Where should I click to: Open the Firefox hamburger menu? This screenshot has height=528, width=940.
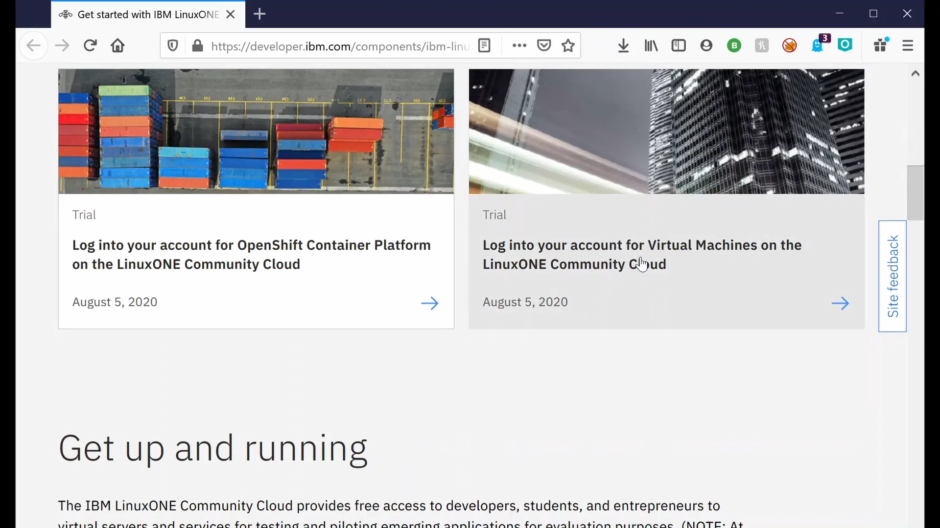tap(908, 46)
